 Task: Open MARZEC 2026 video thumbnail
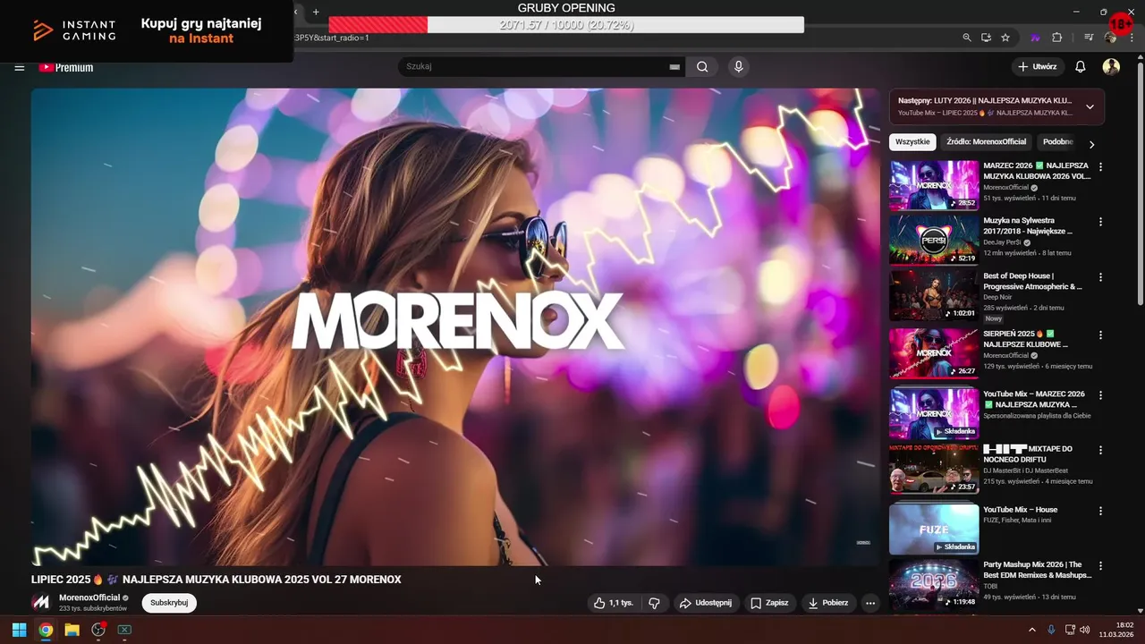[934, 185]
